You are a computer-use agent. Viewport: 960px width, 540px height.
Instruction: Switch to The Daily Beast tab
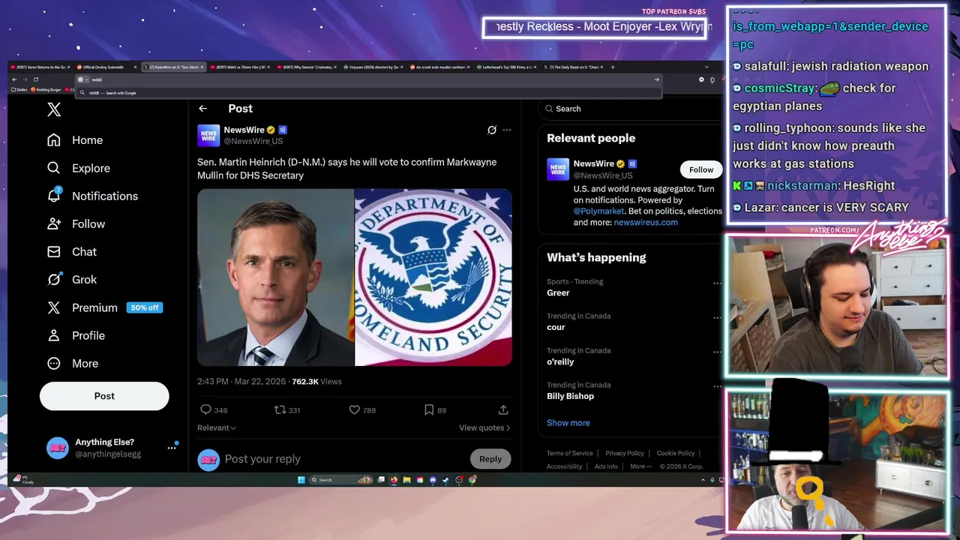click(x=574, y=67)
